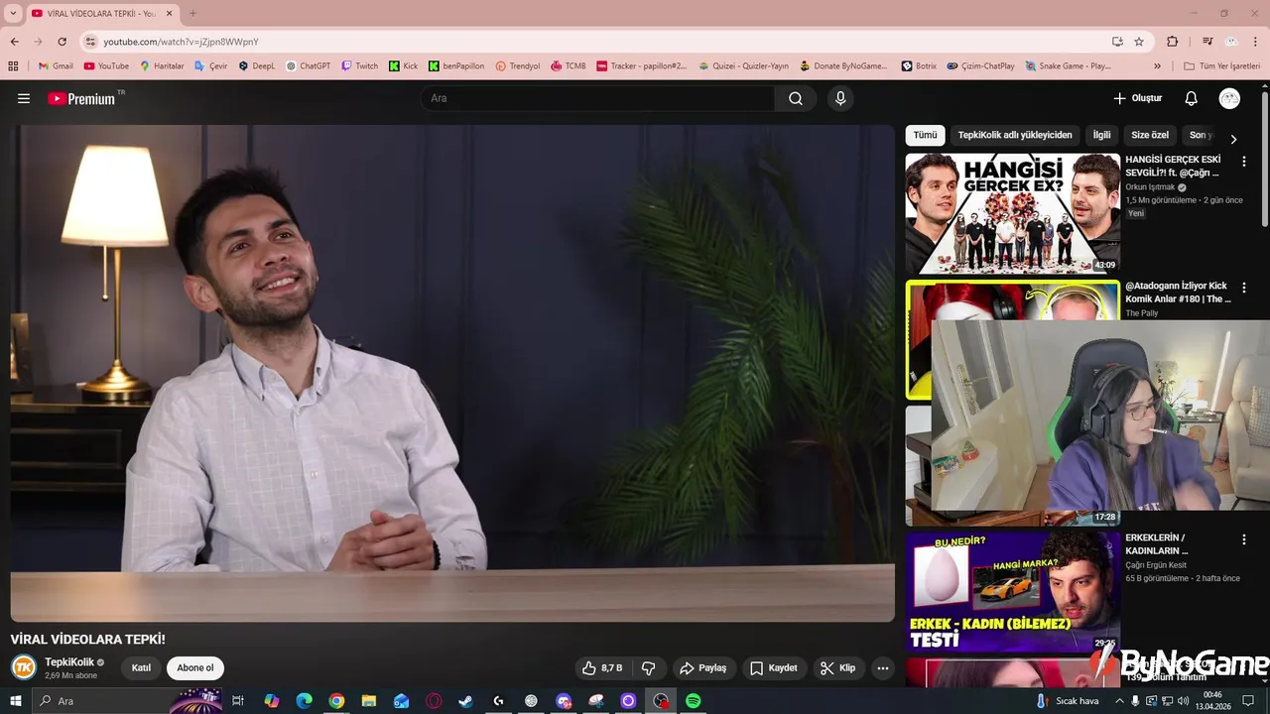
Task: Open more actions ellipsis below video
Action: (882, 668)
